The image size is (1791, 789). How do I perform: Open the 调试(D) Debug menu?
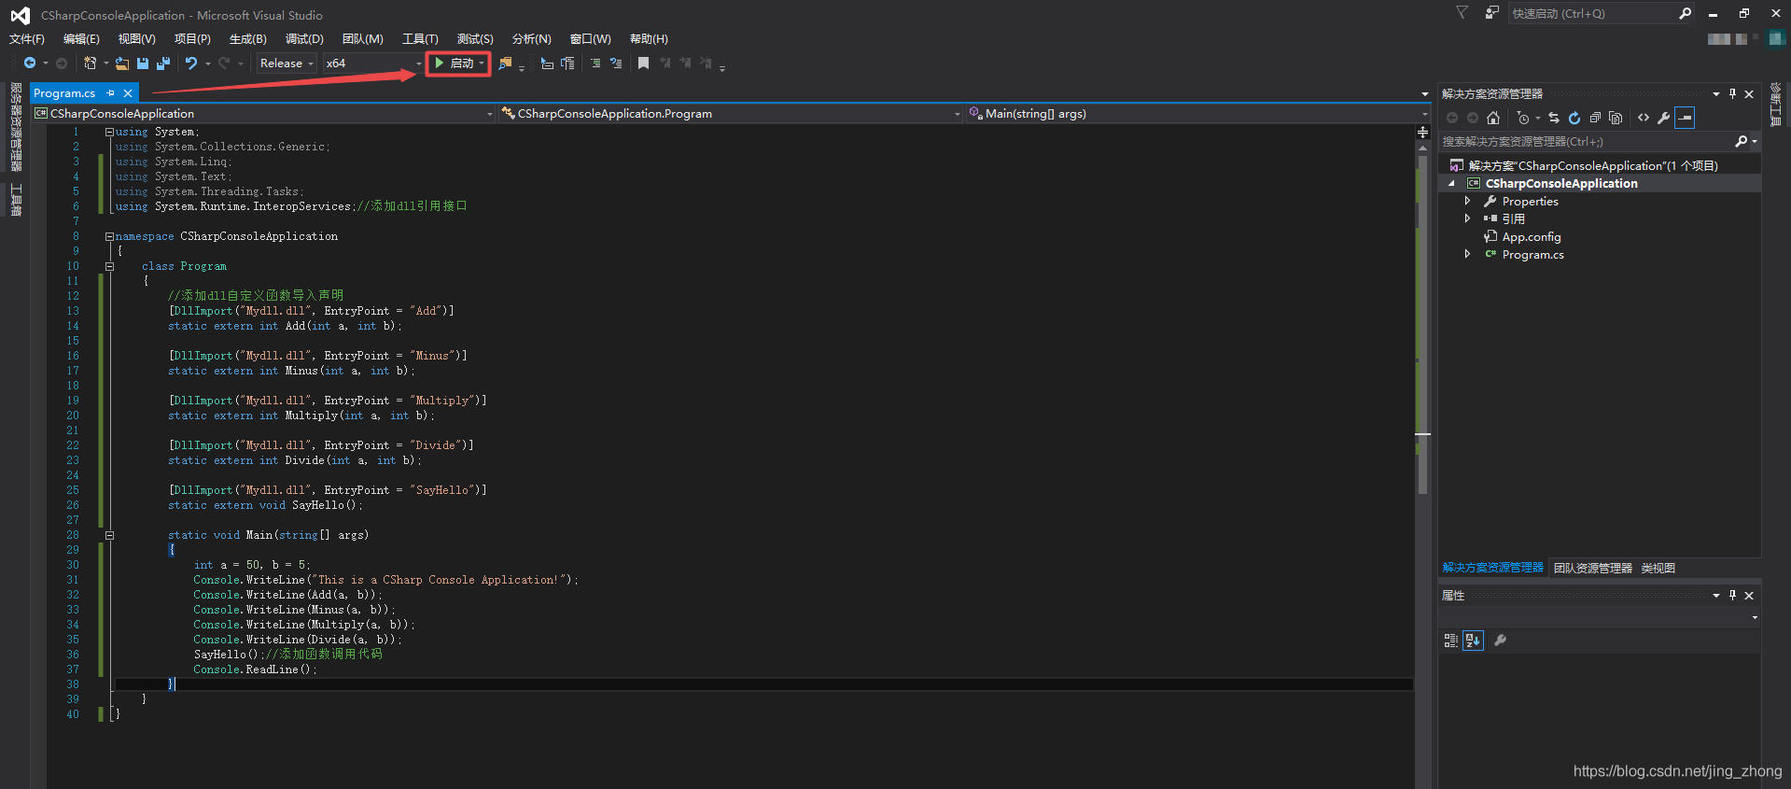tap(304, 39)
